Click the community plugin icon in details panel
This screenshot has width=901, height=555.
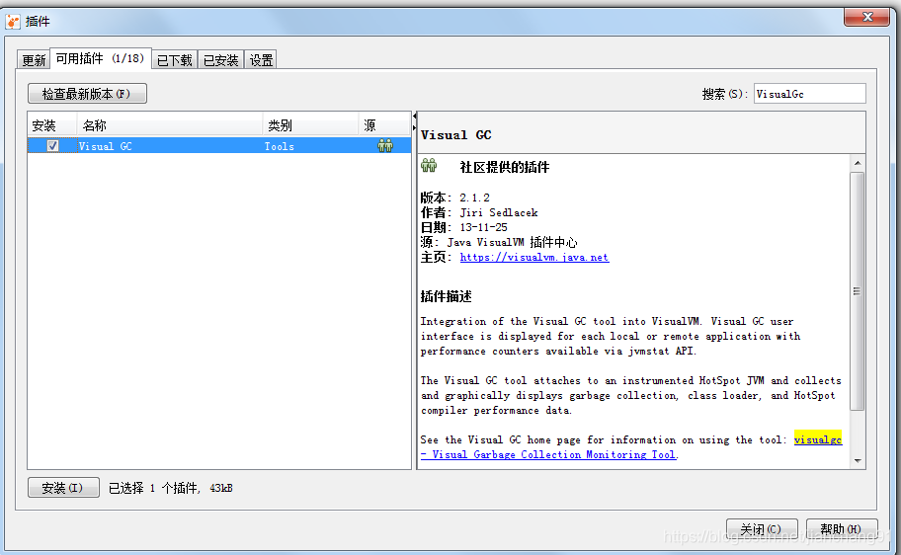coord(429,166)
